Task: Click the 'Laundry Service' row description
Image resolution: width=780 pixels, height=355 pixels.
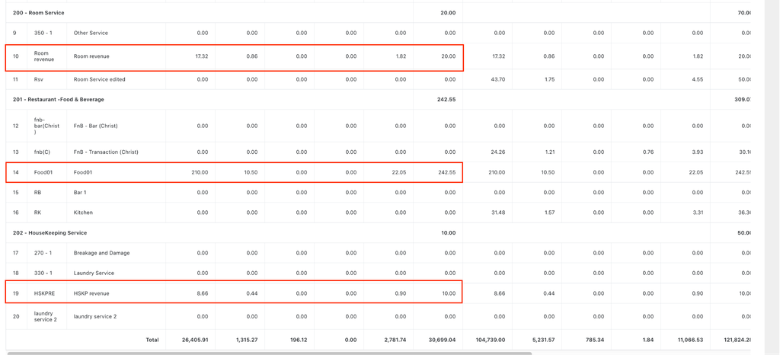Action: pos(94,273)
